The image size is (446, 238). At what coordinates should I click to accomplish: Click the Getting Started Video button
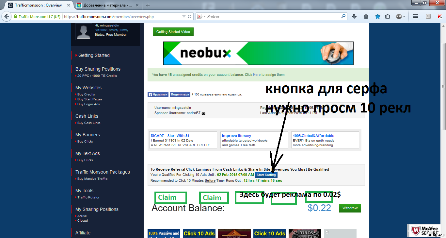click(x=173, y=32)
